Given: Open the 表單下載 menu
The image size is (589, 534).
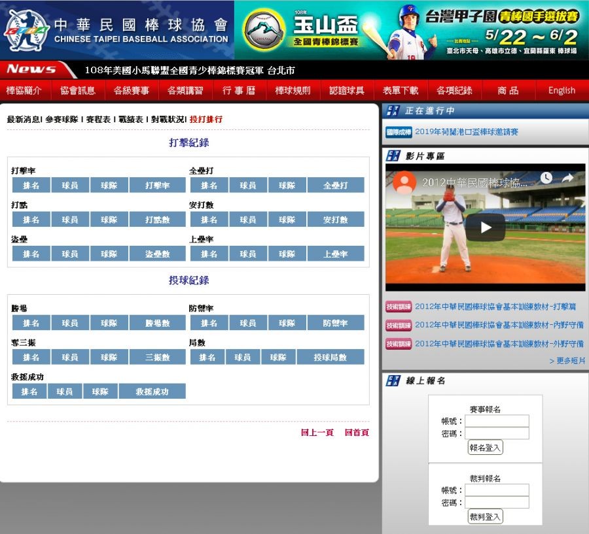Looking at the screenshot, I should click(401, 90).
